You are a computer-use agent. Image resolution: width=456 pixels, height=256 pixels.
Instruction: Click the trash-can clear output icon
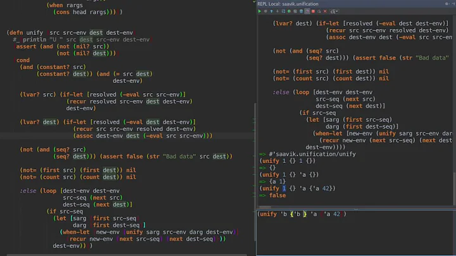click(301, 11)
